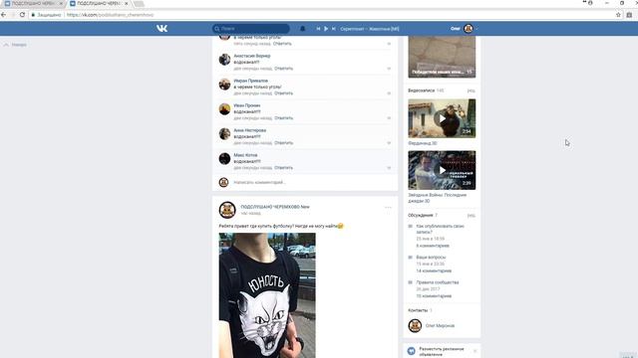Click the VK logo in the header
638x358 pixels.
click(161, 29)
